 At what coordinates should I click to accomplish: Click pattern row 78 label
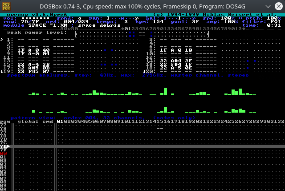pos(4,129)
